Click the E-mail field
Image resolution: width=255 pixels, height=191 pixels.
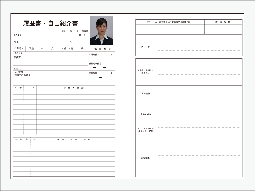51,68
